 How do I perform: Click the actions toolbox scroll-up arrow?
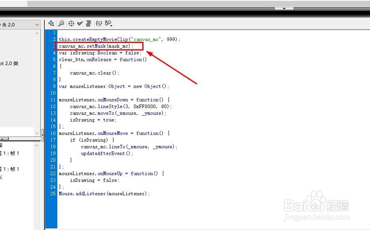37,34
